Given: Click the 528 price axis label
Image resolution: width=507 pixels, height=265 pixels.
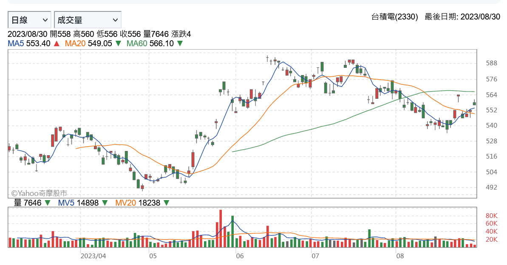Looking at the screenshot, I should pyautogui.click(x=491, y=141).
